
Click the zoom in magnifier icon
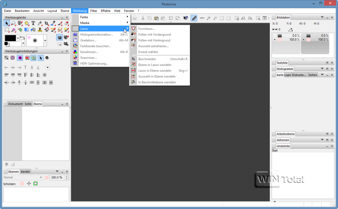pos(209,18)
